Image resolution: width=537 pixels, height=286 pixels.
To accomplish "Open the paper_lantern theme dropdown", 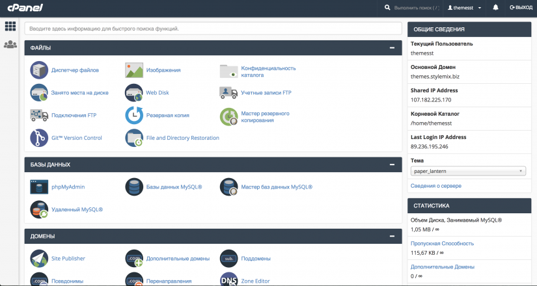I will click(x=468, y=171).
